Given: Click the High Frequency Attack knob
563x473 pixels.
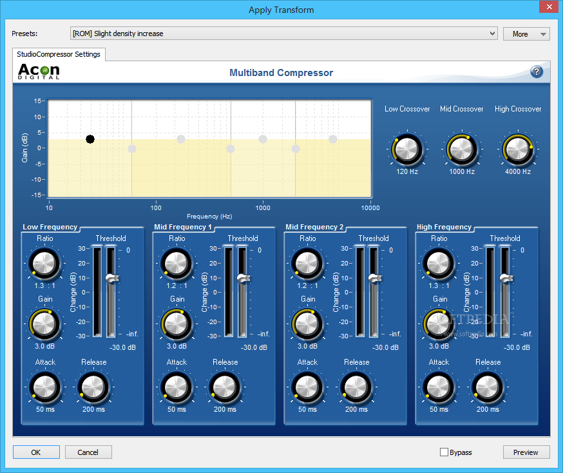Looking at the screenshot, I should point(439,387).
